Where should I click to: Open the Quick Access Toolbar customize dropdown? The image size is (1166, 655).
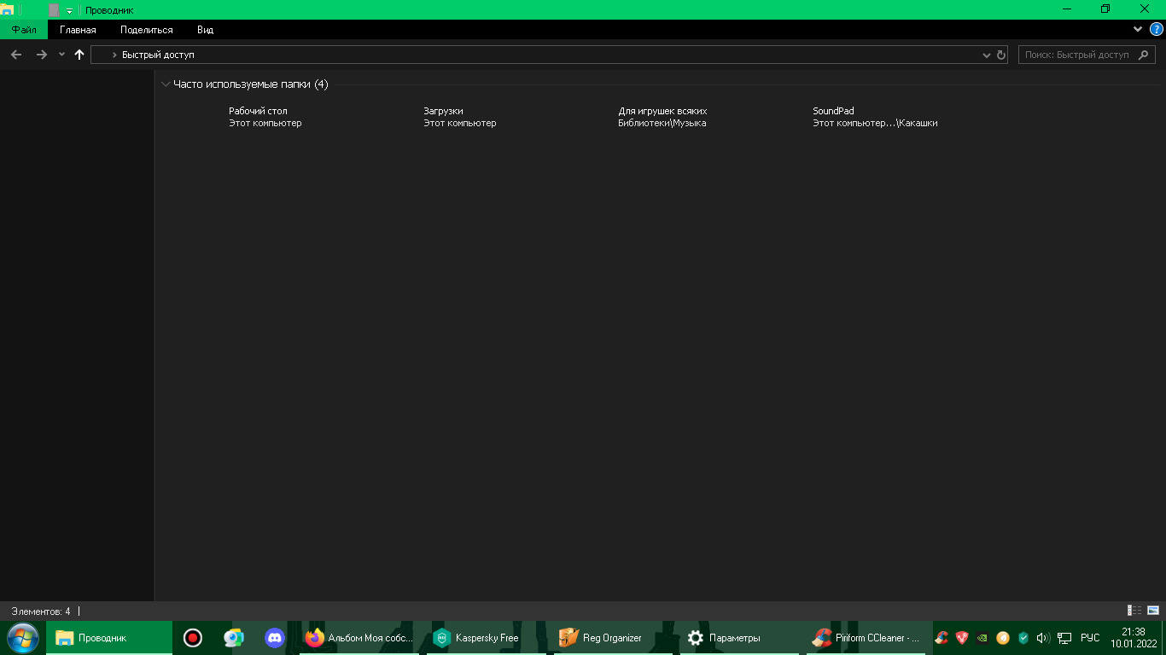[69, 10]
